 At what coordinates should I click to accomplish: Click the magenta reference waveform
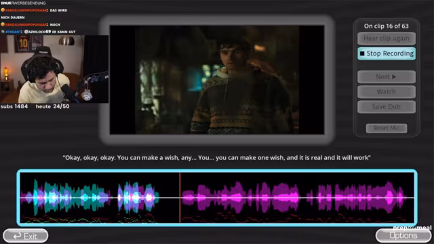tap(294, 197)
